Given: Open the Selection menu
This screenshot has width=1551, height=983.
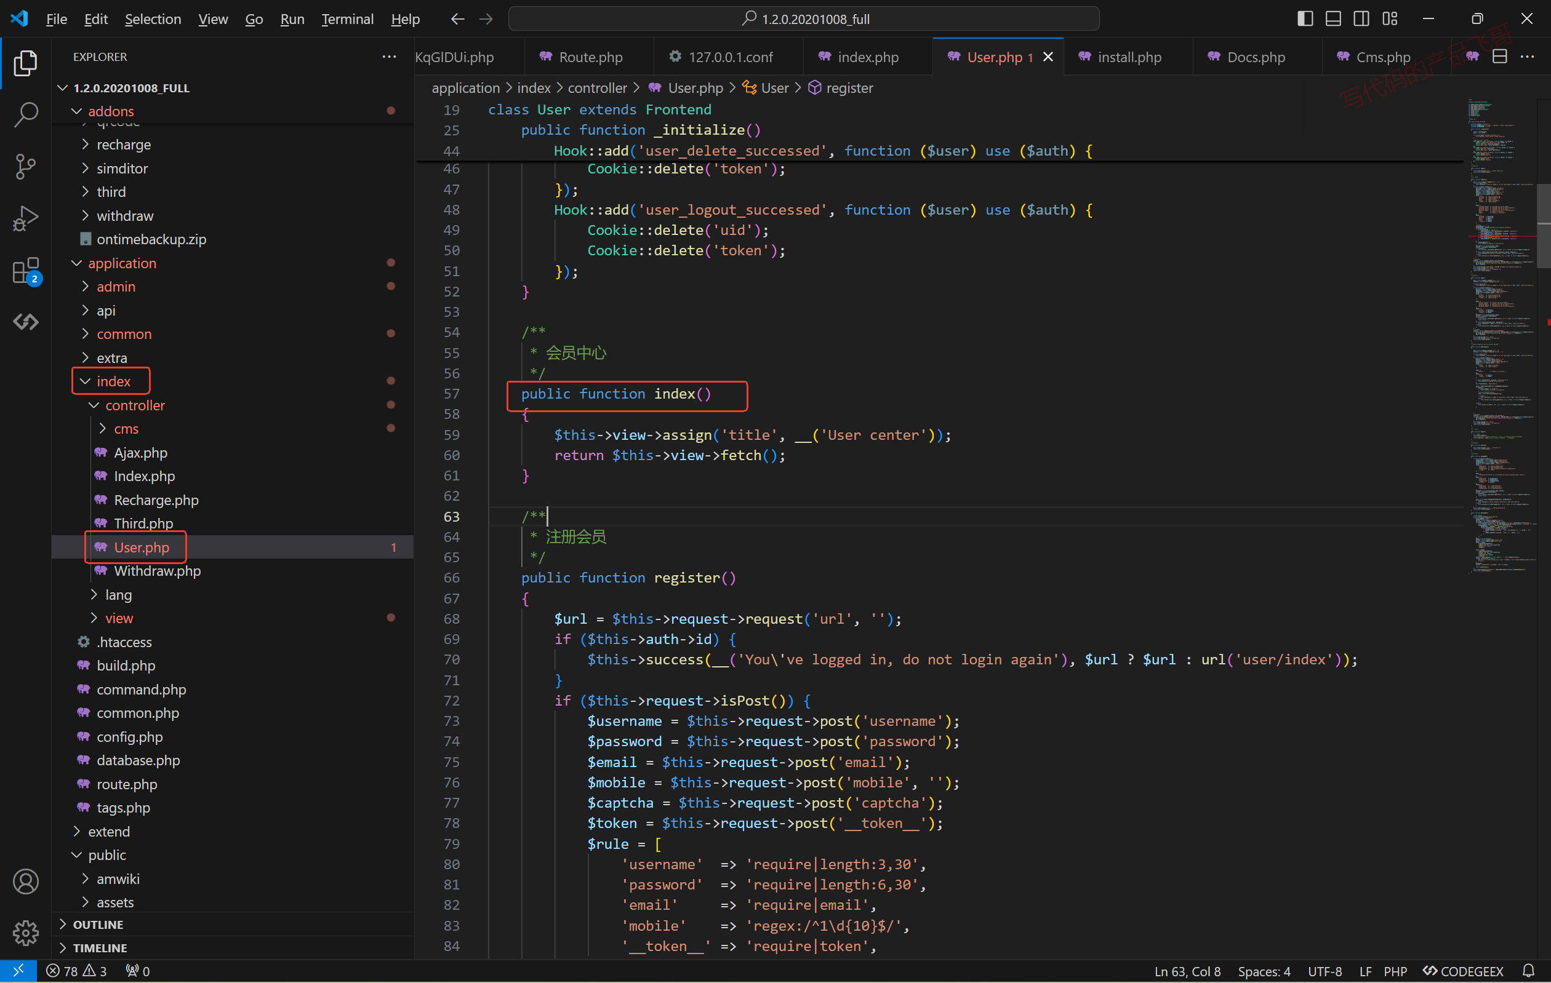Looking at the screenshot, I should [153, 19].
